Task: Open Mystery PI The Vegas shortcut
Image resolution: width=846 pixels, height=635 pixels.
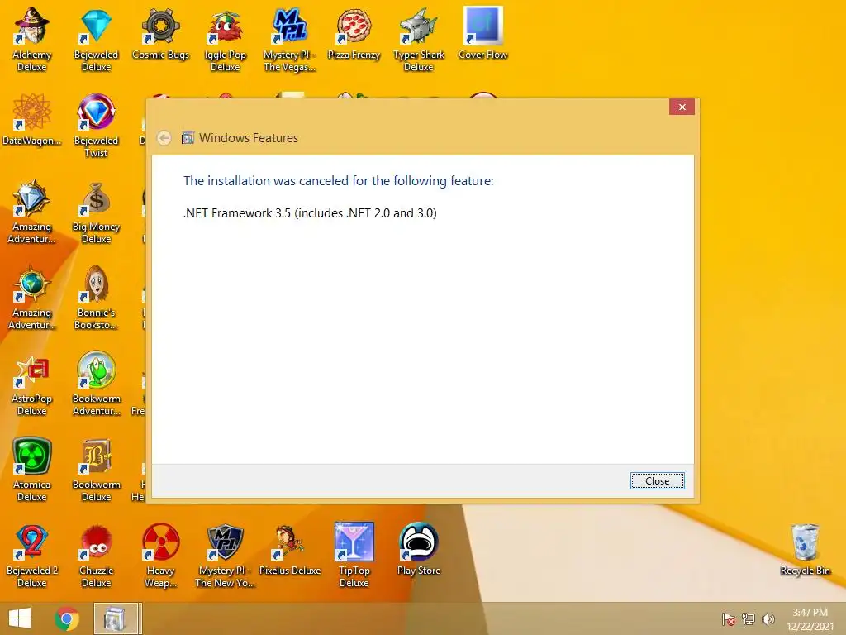Action: (x=289, y=39)
